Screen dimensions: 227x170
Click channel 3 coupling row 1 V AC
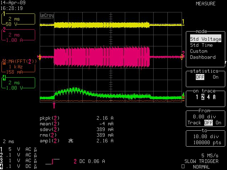pos(18,160)
